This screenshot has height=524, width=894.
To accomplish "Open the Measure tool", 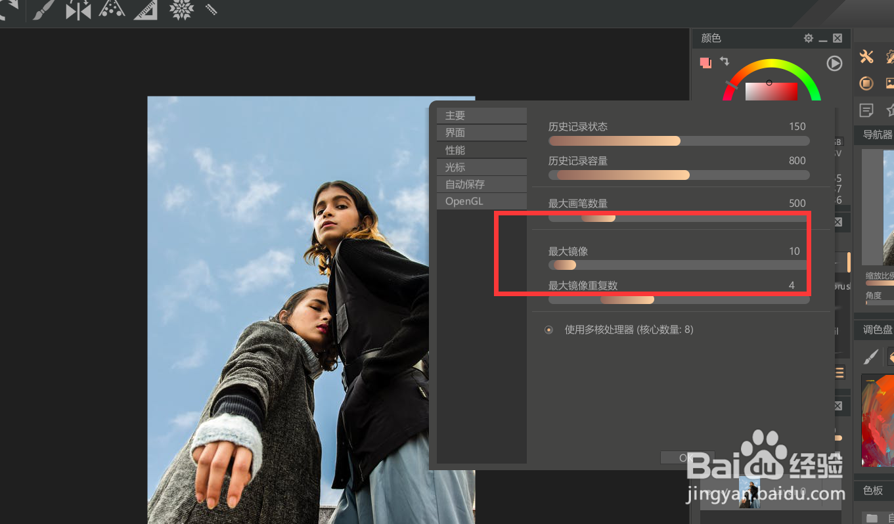I will coord(145,10).
